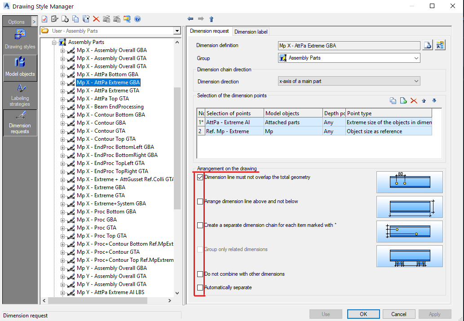Add a new dimension point with the green plus icon
The width and height of the screenshot is (464, 321).
[403, 101]
